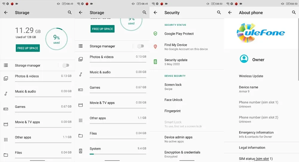Tap Photos & videos usage bar in first screen
Viewport: 299px width, 162px height.
coord(43,82)
